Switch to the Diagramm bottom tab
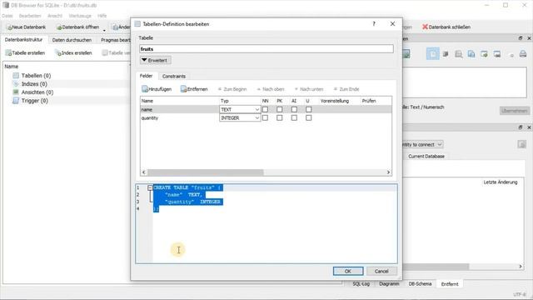The image size is (533, 300). tap(389, 283)
